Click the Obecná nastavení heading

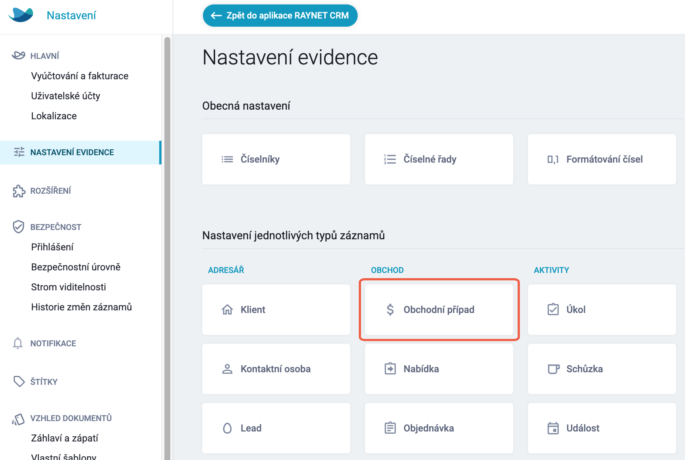click(x=246, y=106)
